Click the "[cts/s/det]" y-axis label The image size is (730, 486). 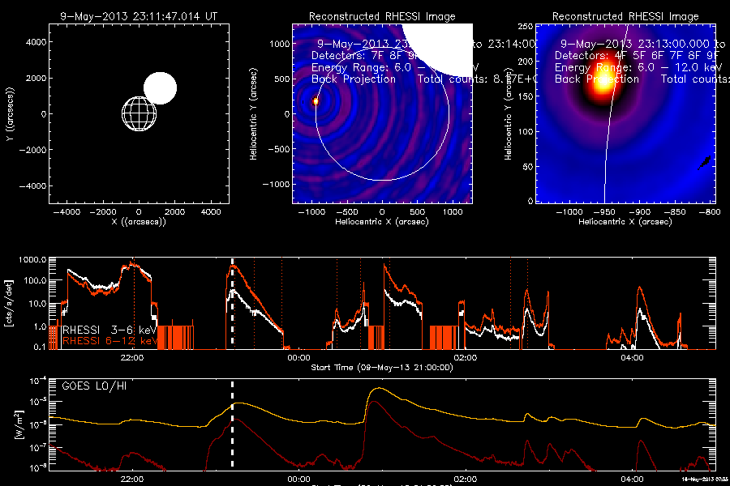9,303
